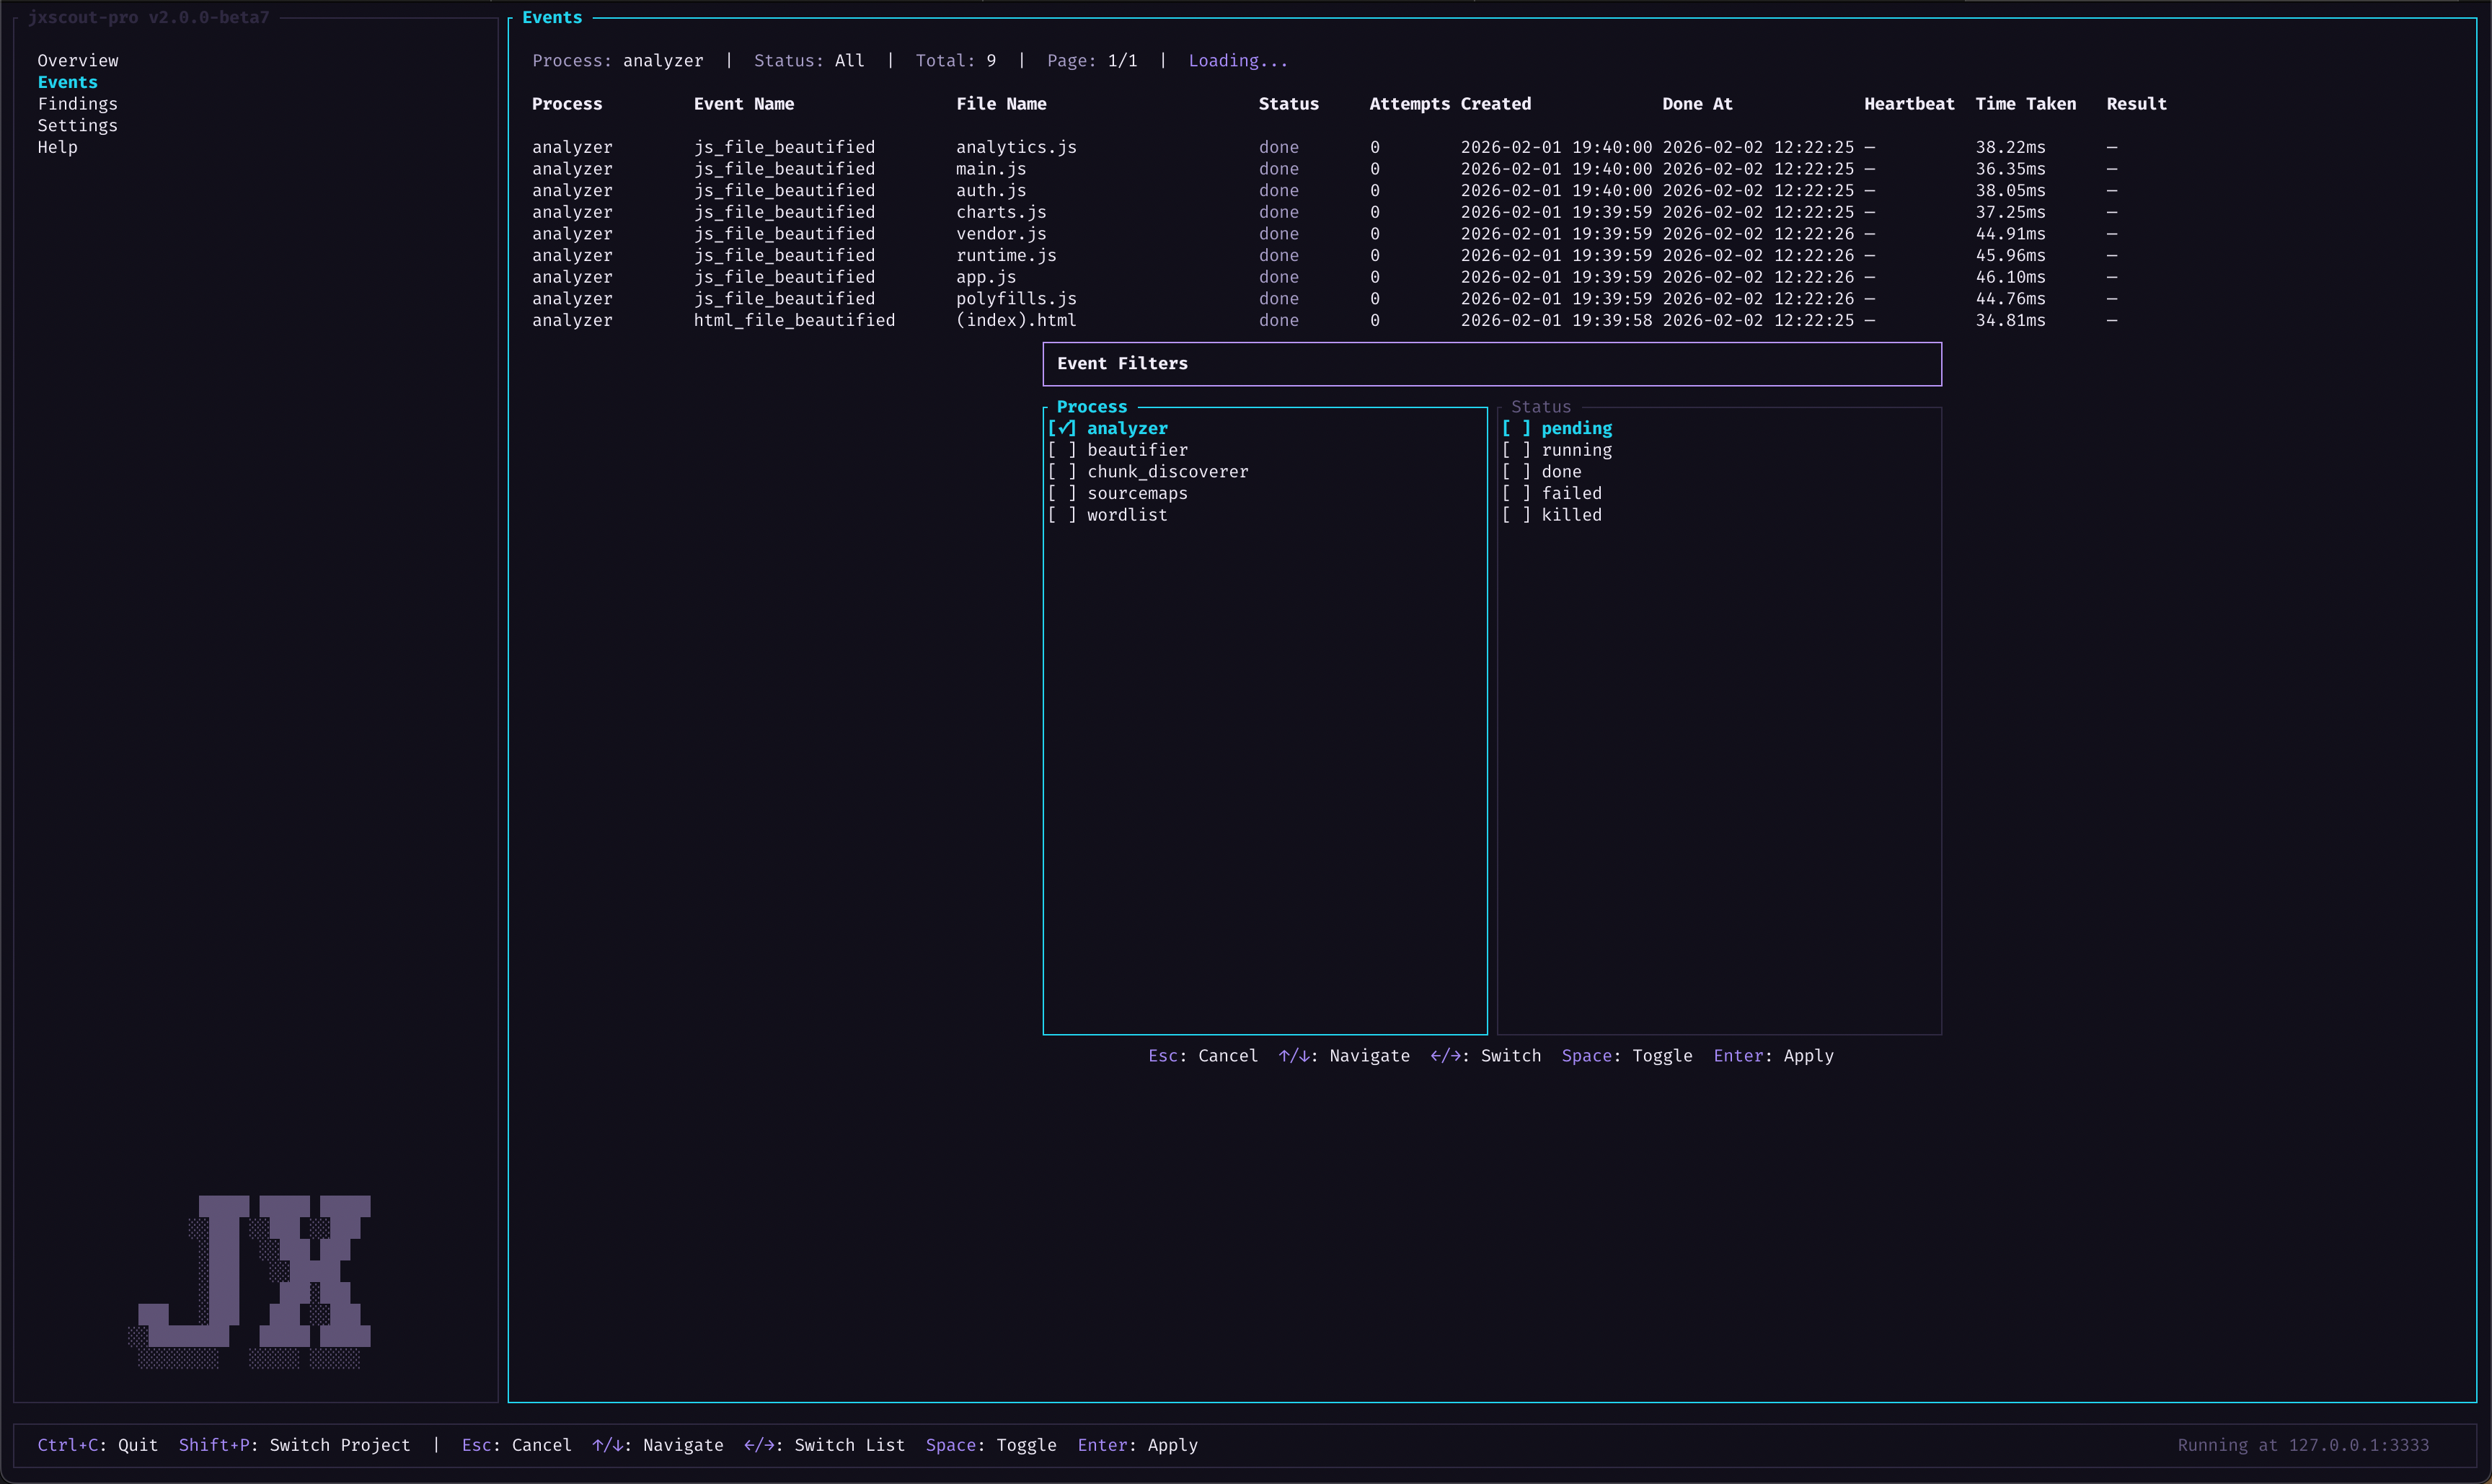Click Space: Toggle below the filter dialog

1627,1056
